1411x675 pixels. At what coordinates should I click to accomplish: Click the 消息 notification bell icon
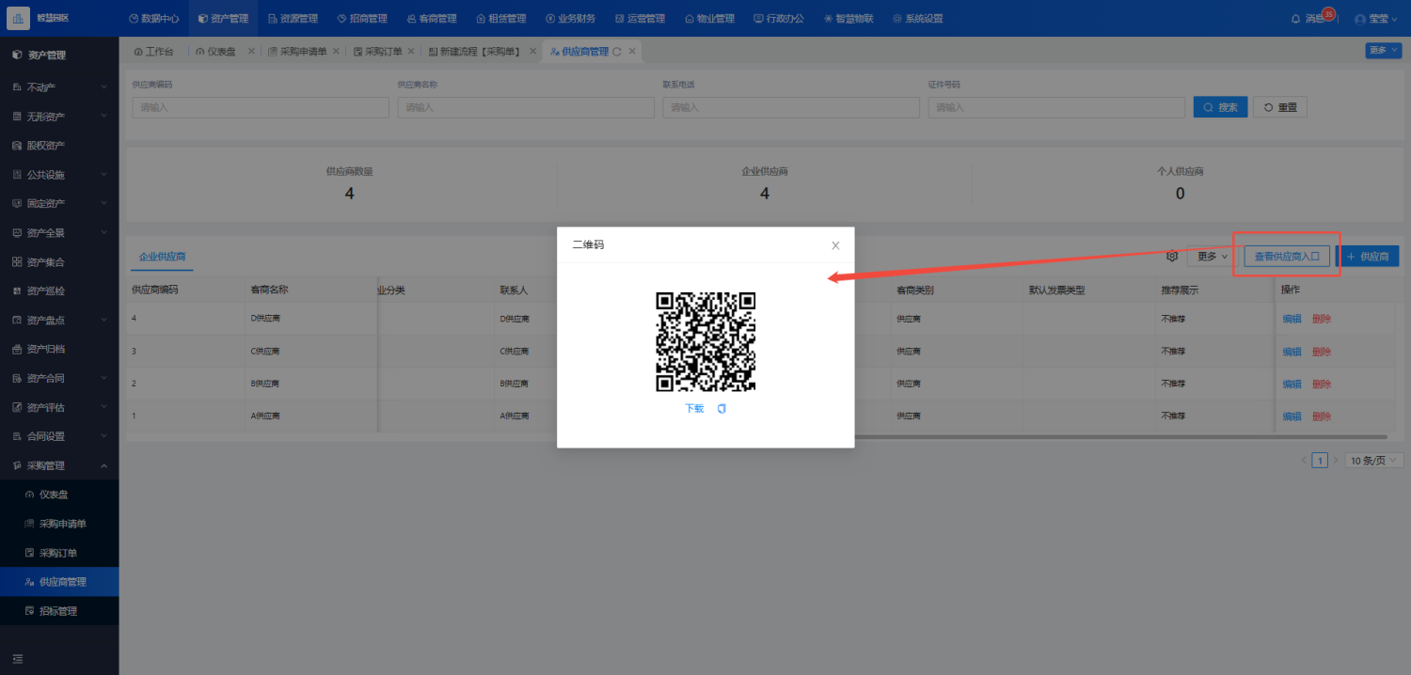point(1295,19)
